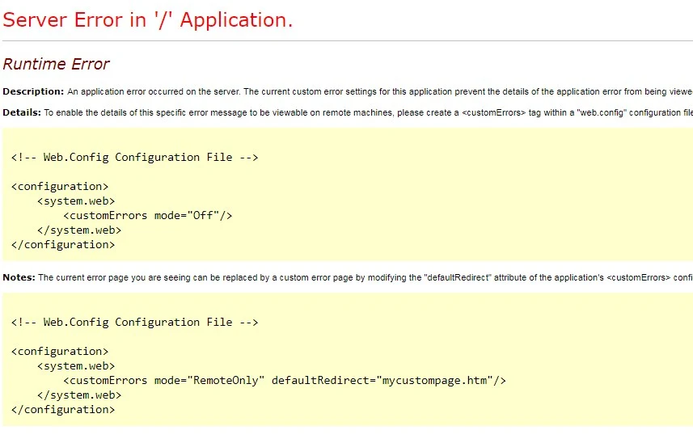
Task: Click the customErrors mode="Off" code line
Action: 148,216
